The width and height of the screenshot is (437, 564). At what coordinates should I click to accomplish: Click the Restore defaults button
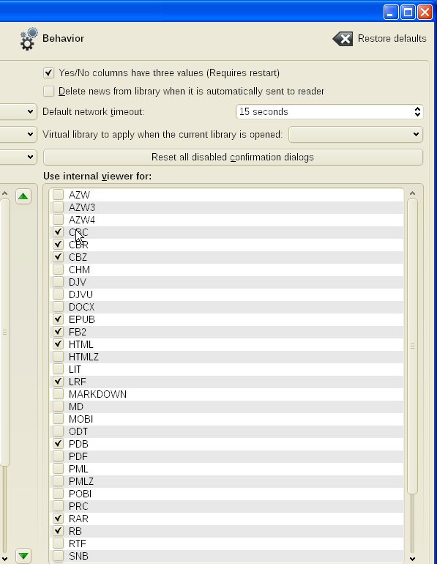point(379,39)
